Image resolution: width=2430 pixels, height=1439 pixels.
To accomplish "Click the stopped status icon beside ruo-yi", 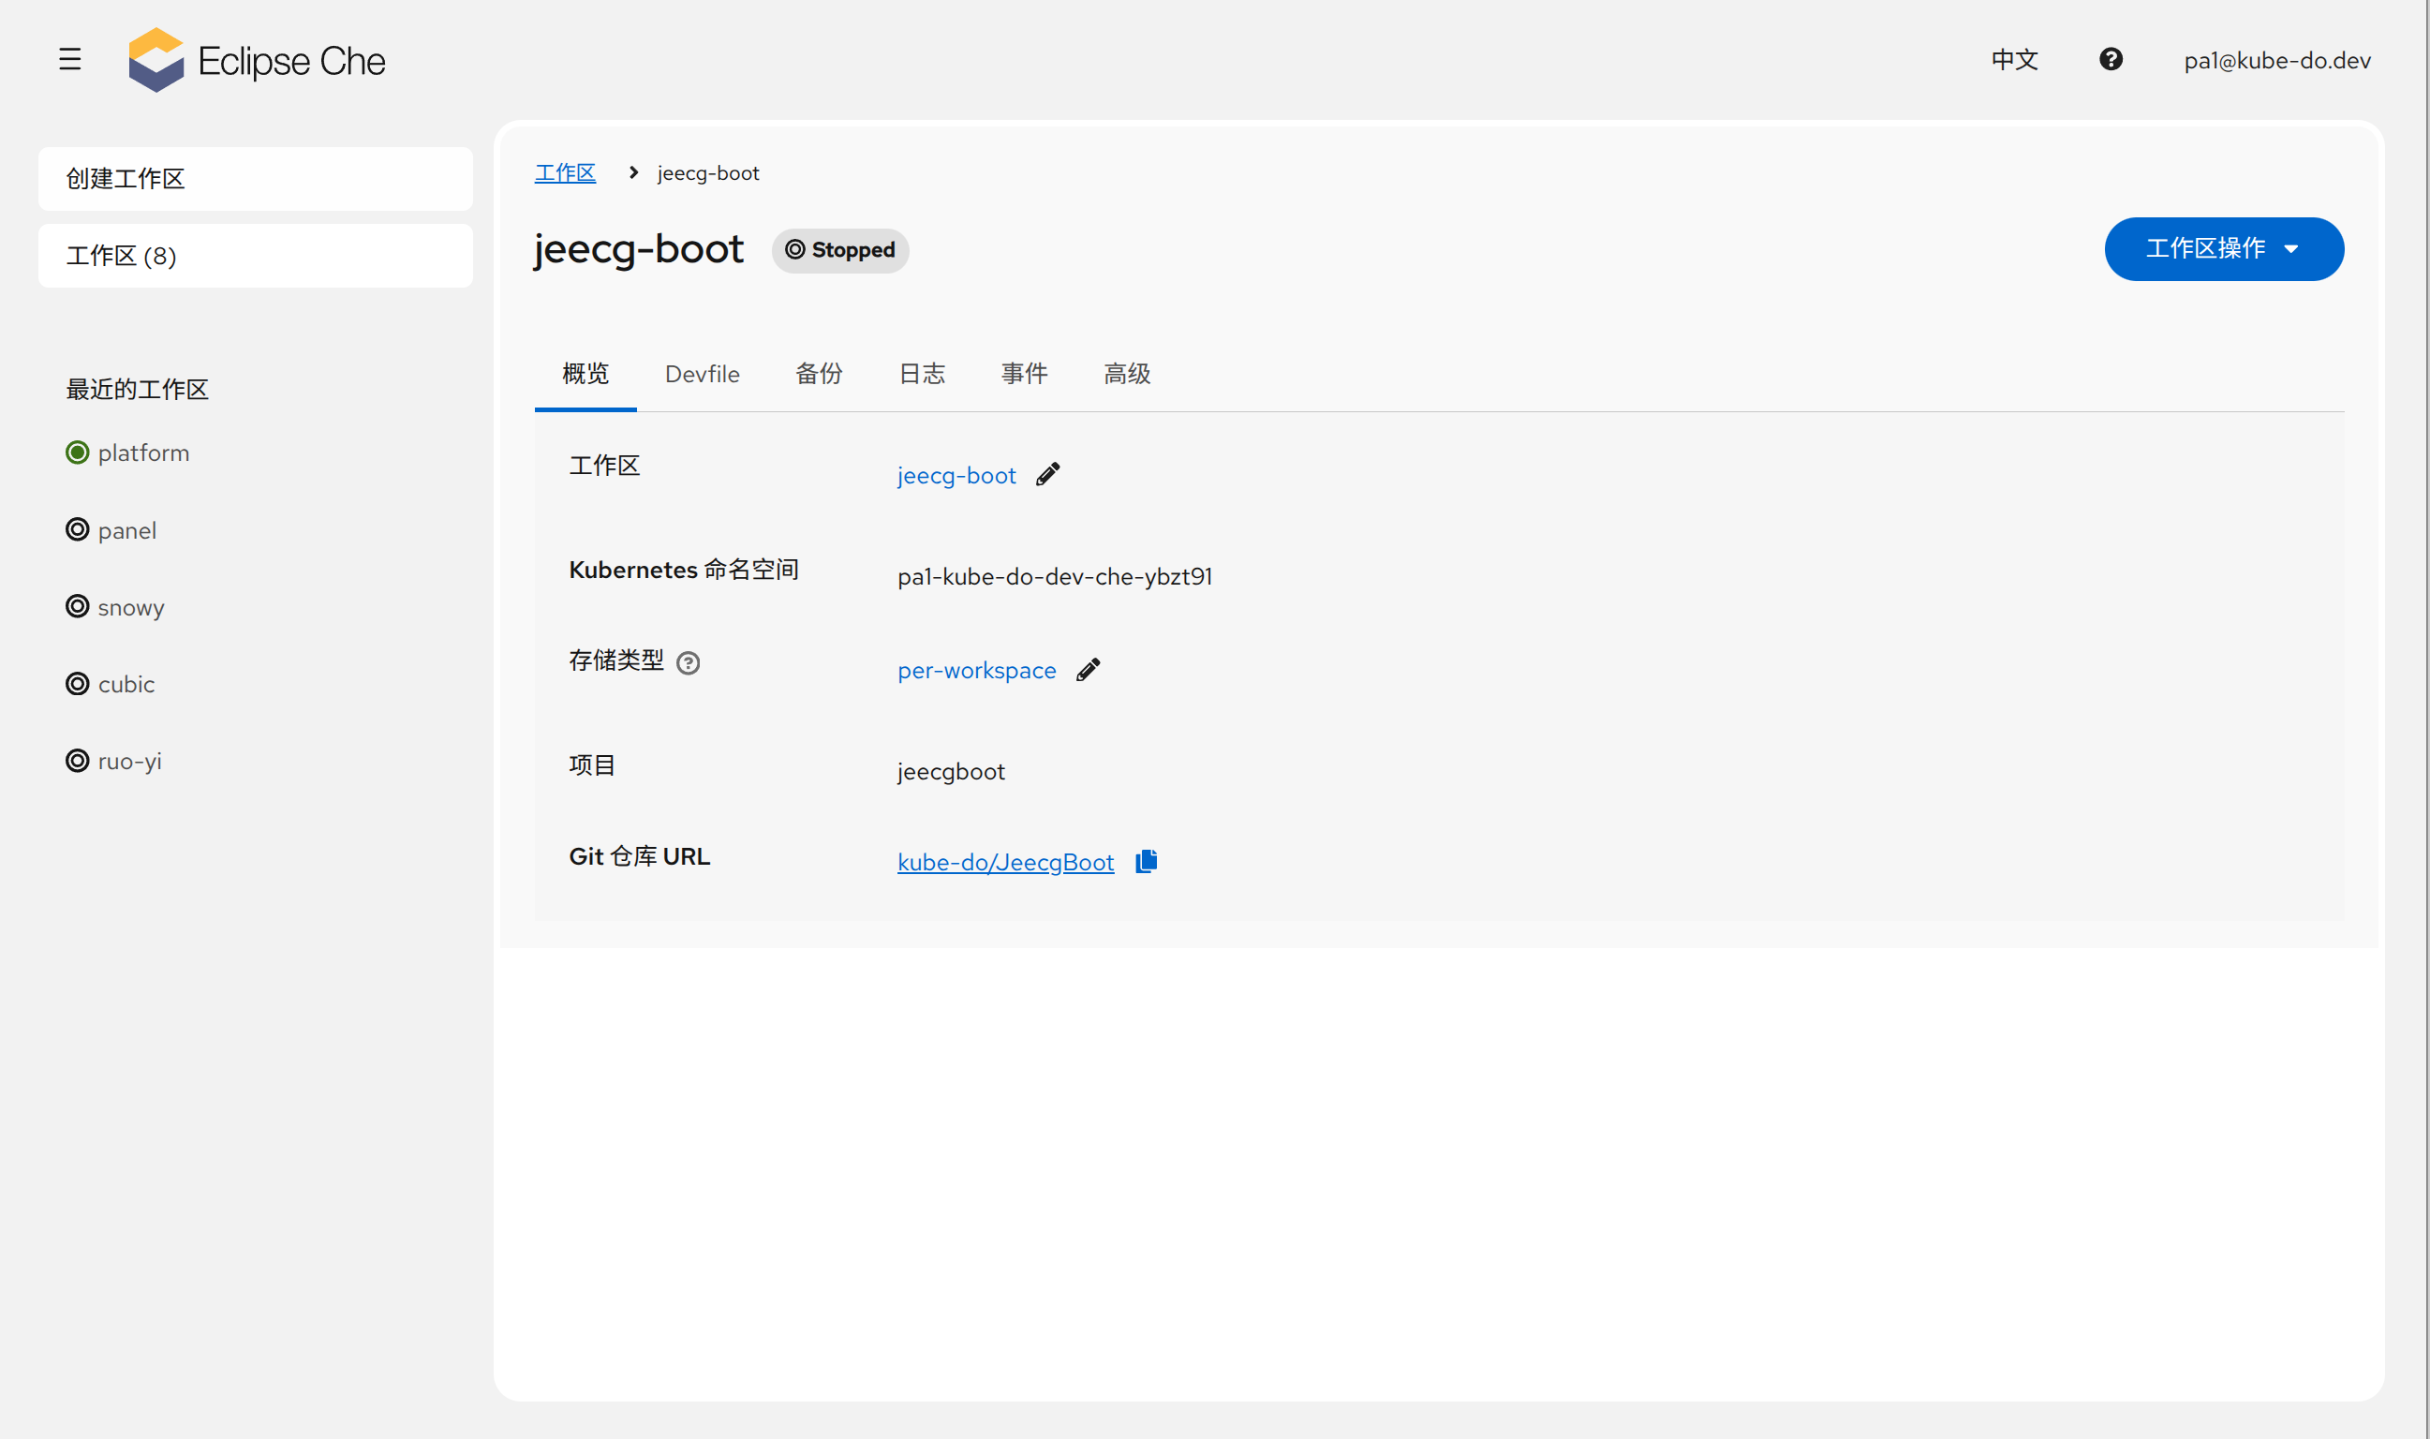I will click(x=78, y=760).
